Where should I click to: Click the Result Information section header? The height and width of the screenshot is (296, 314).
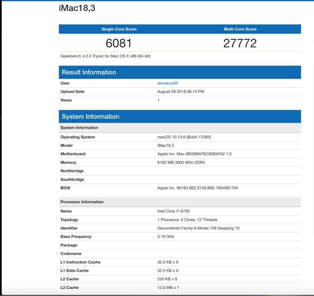(180, 72)
